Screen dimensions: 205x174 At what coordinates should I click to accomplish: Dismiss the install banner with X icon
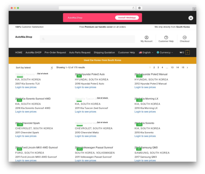[191, 18]
